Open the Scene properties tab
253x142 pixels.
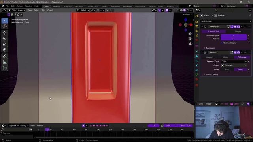click(x=197, y=35)
